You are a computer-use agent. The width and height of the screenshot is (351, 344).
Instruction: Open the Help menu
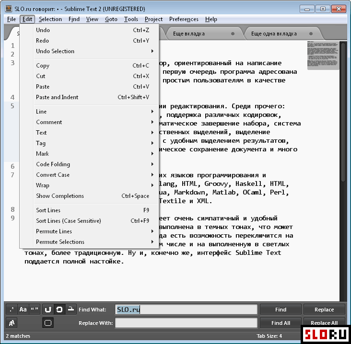211,19
